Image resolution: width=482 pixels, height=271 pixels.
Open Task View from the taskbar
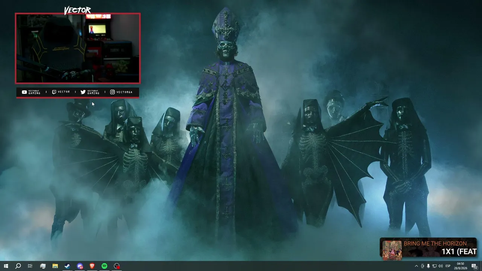[x=30, y=266]
